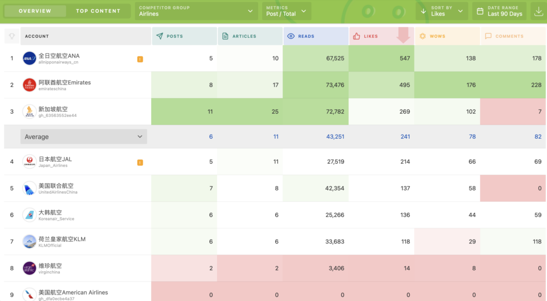Sort by the Account column header

click(85, 36)
